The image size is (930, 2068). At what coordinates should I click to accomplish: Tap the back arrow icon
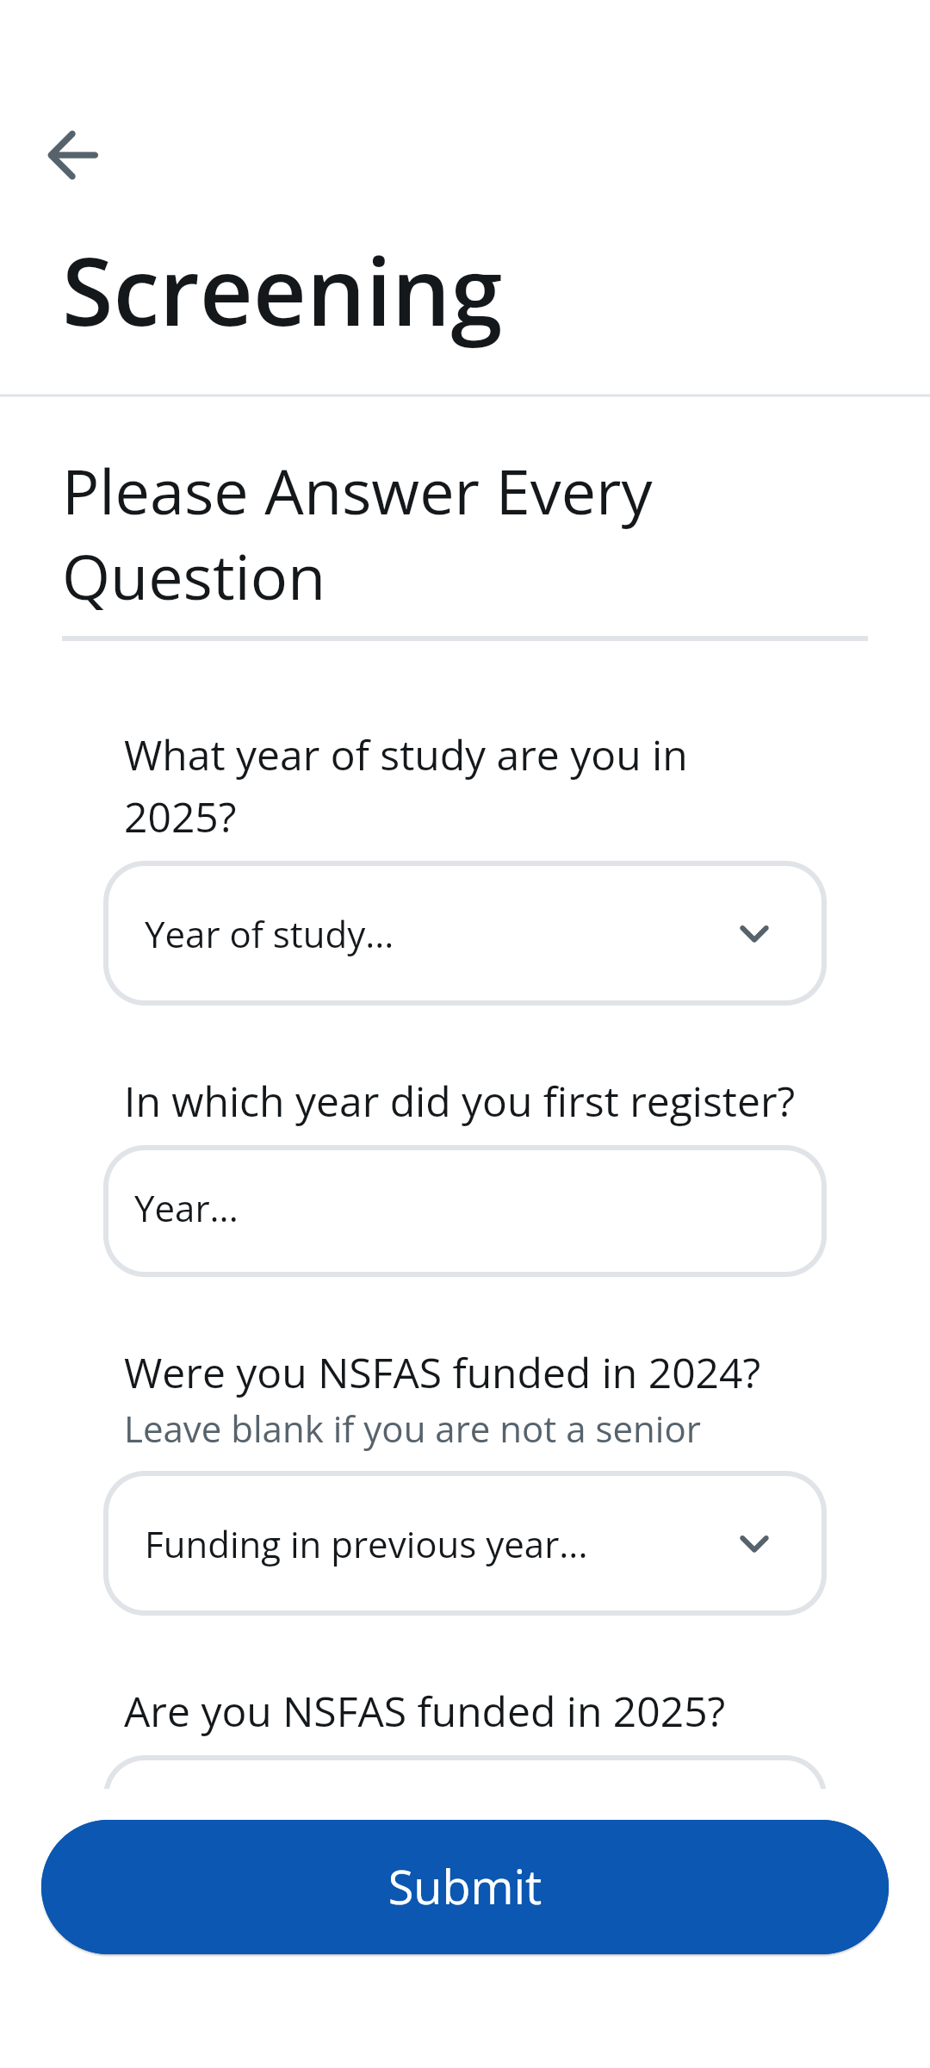coord(73,155)
